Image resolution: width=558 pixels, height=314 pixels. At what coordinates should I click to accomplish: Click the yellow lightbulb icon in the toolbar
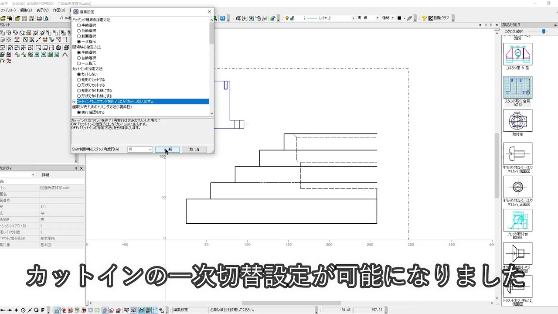tap(287, 18)
